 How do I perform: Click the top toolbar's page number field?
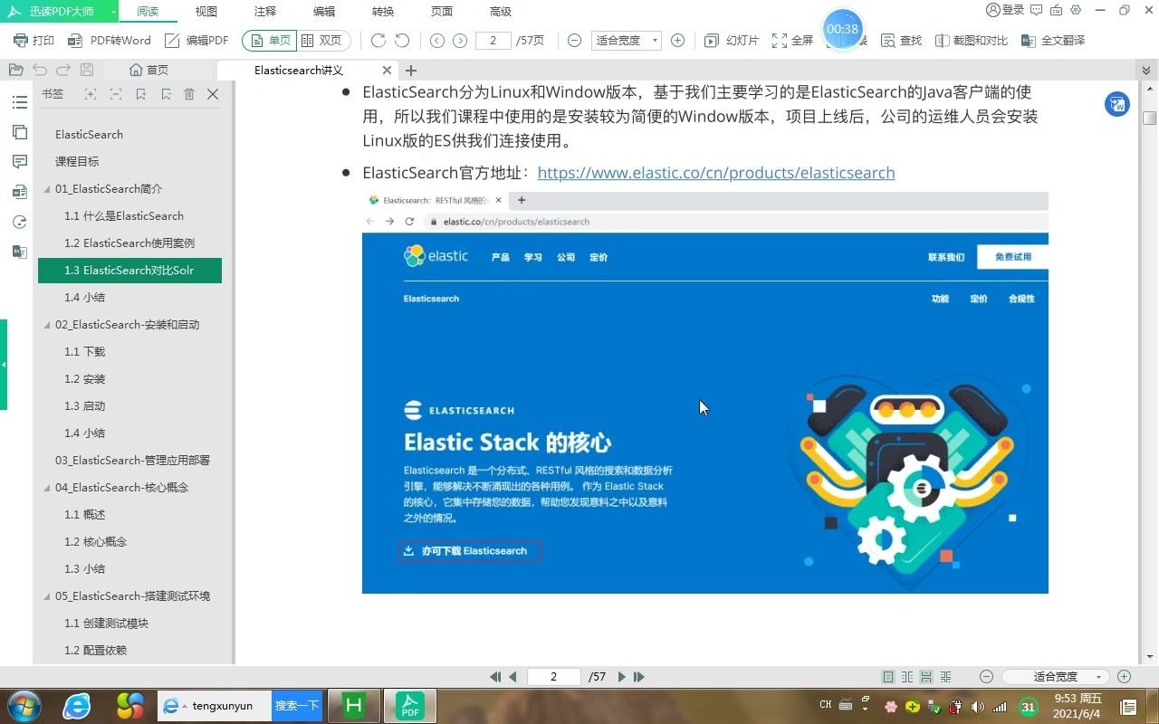pyautogui.click(x=493, y=41)
